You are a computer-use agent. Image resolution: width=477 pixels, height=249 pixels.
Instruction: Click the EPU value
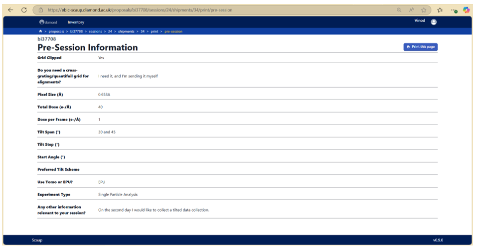coord(102,182)
